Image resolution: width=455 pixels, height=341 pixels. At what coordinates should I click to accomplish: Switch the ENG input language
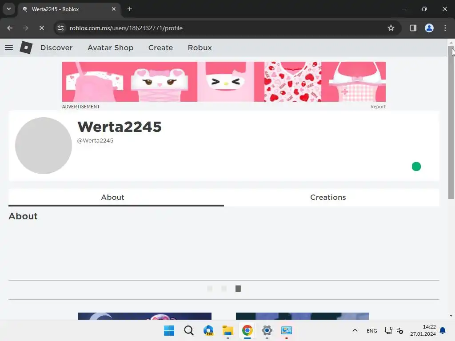(372, 330)
